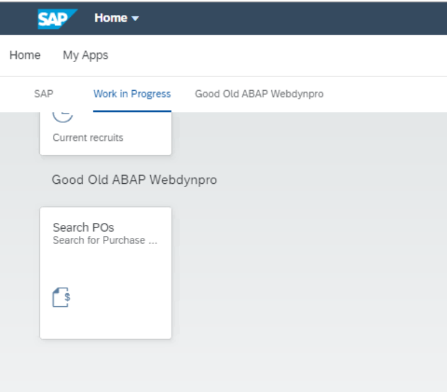Click the blue underline beneath Work in Progress
Screen dimensions: 447x392
(132, 111)
